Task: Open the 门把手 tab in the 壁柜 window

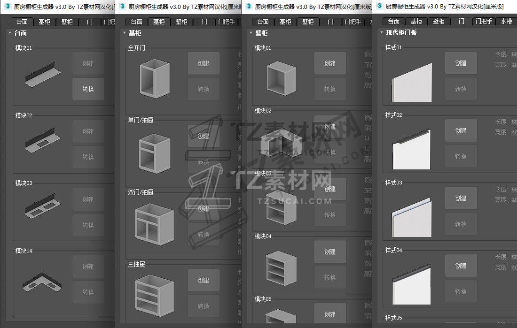Action: point(353,22)
